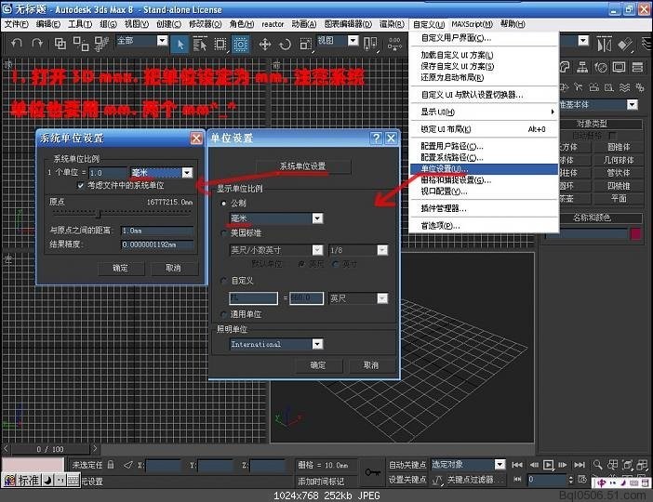Open the 渲染 (Rendering) menu
This screenshot has width=653, height=502.
(392, 24)
